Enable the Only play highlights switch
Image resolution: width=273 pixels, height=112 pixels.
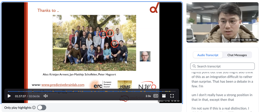point(42,107)
